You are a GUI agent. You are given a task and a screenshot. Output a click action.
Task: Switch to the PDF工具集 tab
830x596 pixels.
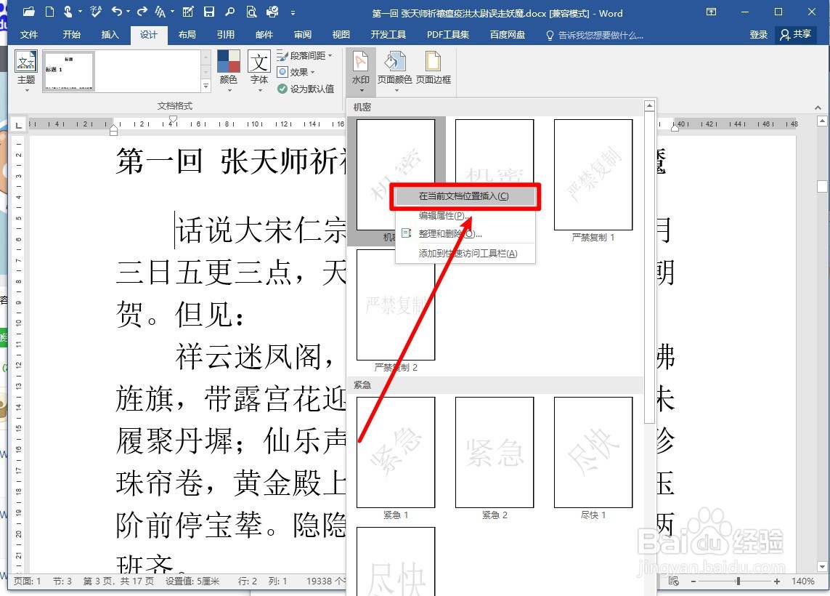click(x=448, y=34)
